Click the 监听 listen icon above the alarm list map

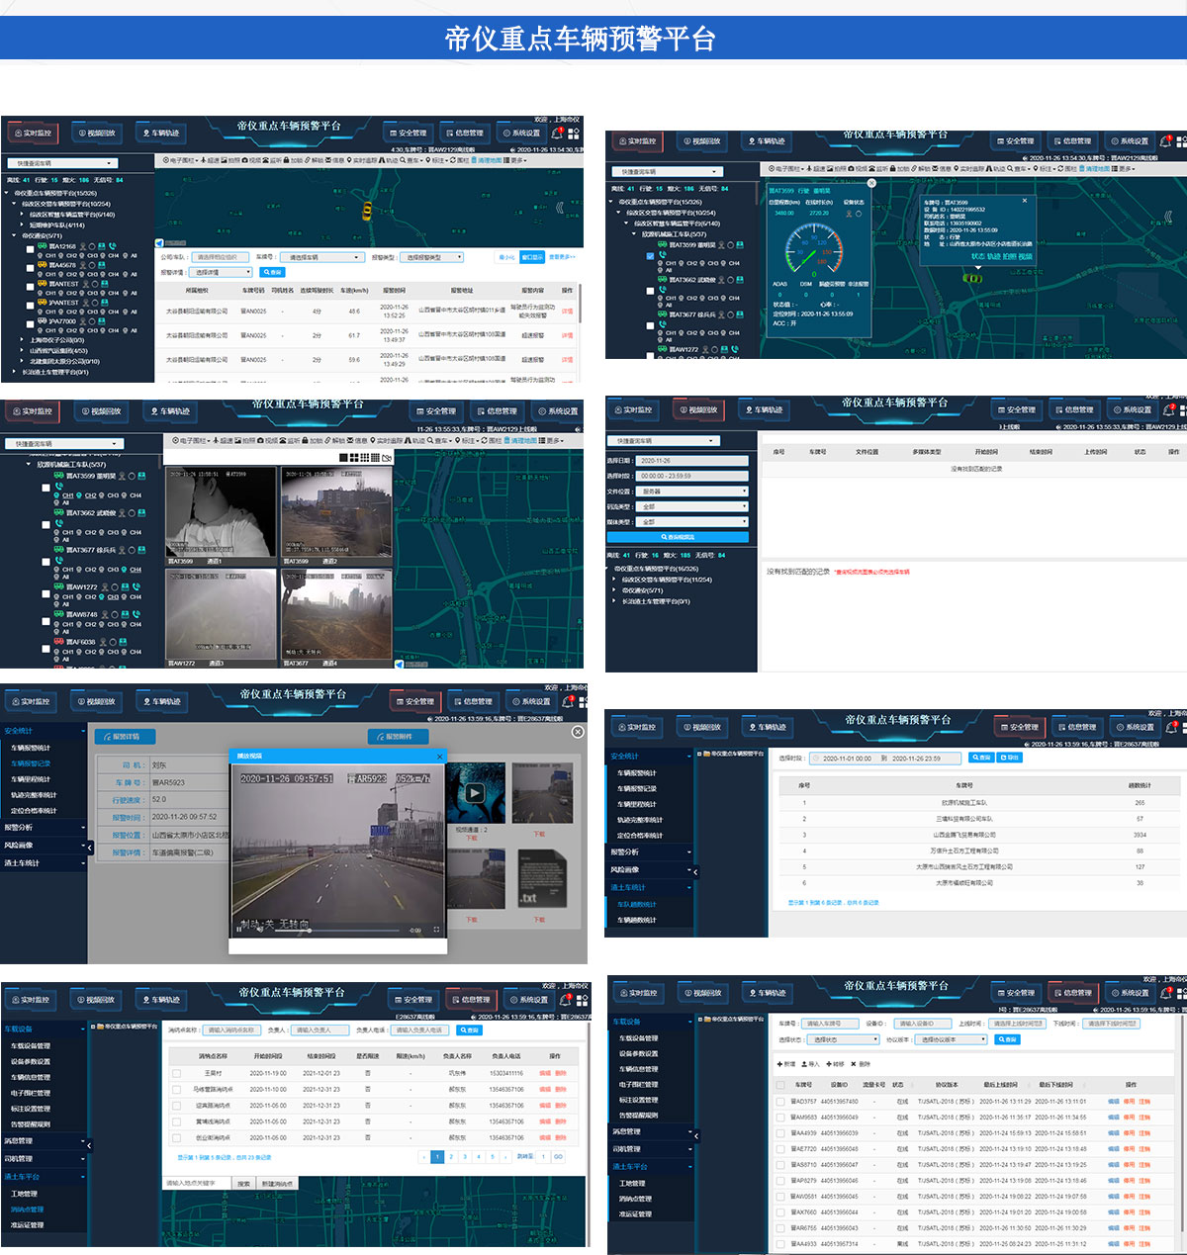pos(265,160)
